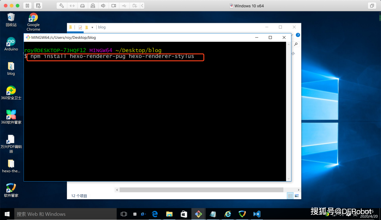The height and width of the screenshot is (220, 381).
Task: Collapse the VM toolbar device chevron
Action: (143, 6)
